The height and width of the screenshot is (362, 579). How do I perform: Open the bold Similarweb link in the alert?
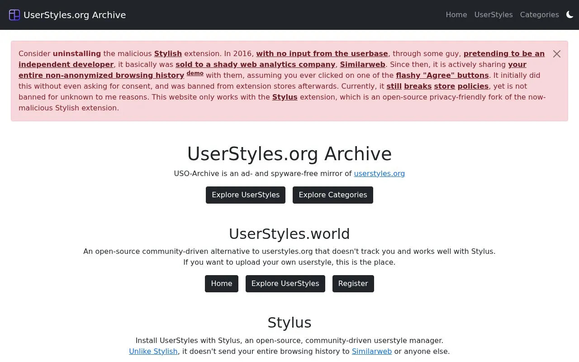point(363,64)
